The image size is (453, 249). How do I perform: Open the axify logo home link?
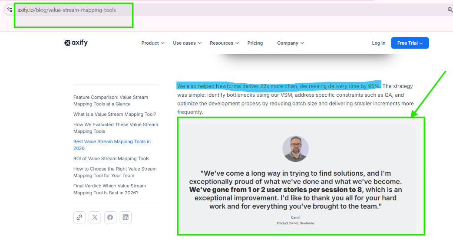coord(76,43)
